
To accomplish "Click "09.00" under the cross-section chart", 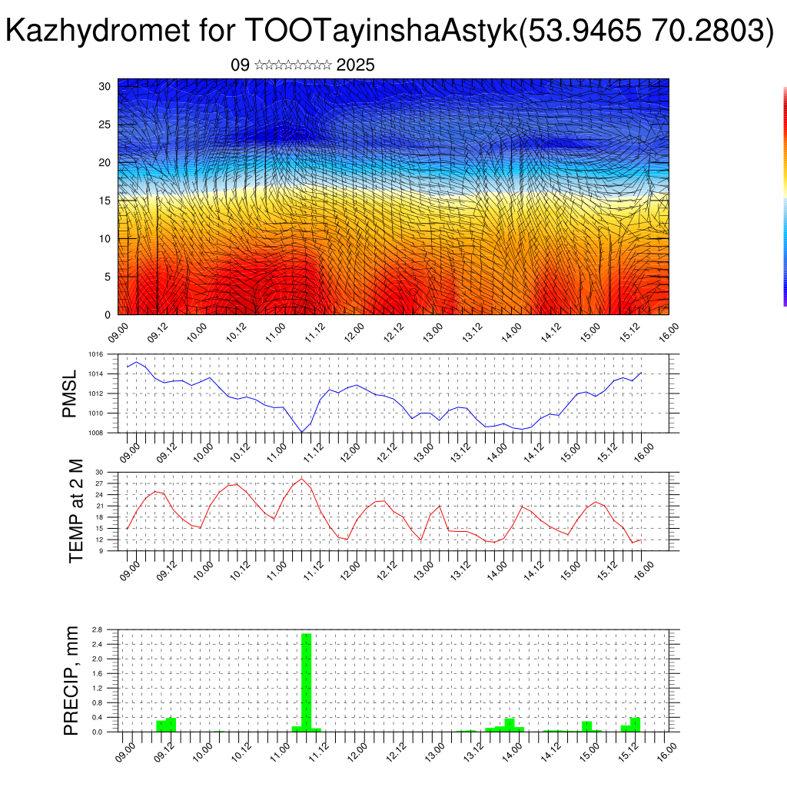I will point(118,333).
